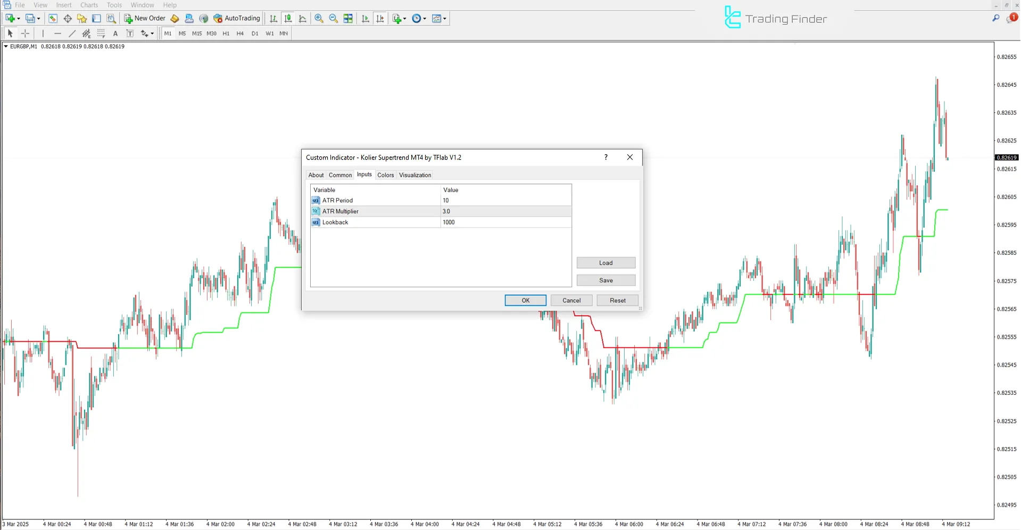
Task: Open the Templates dropdown
Action: [445, 18]
